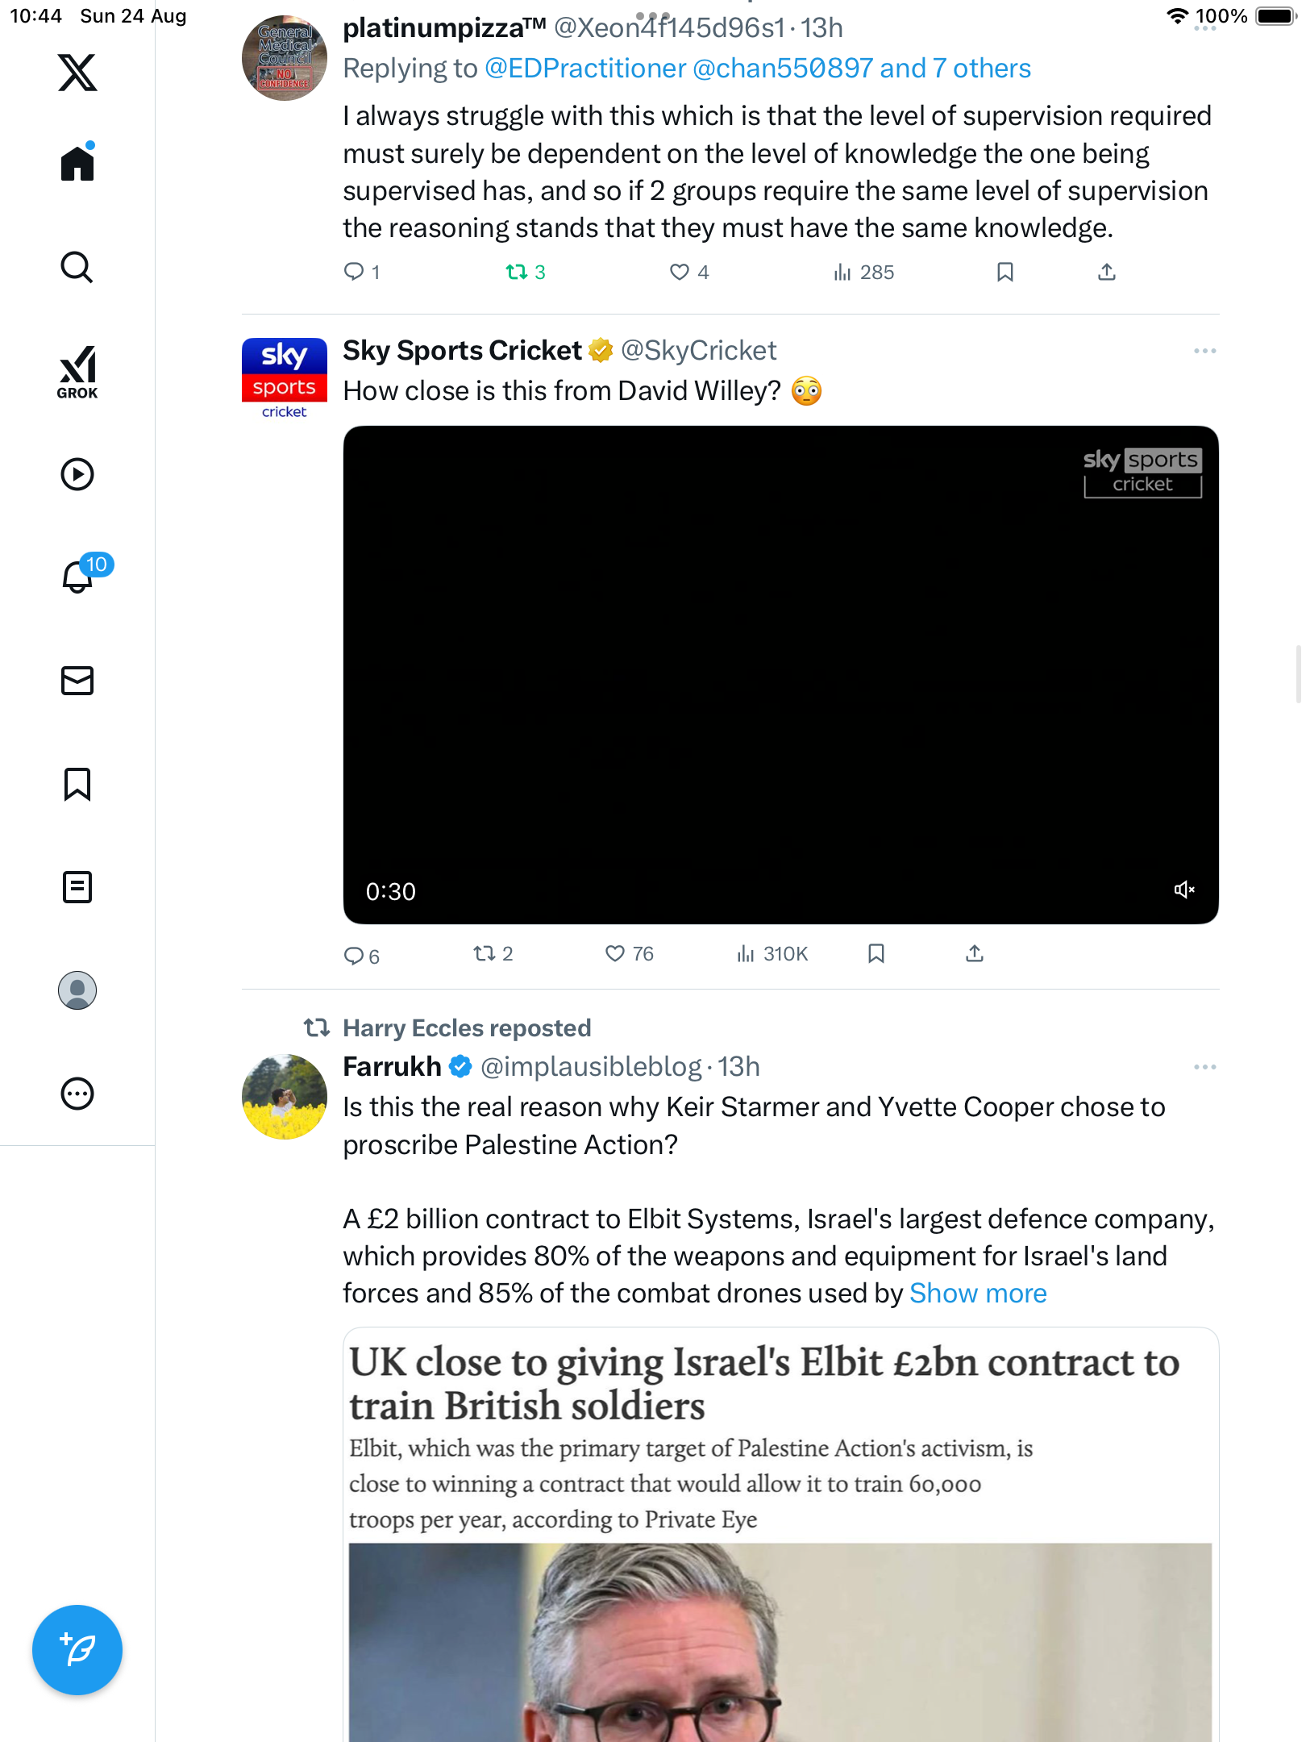Expand Farrukh's post with Show more
This screenshot has width=1306, height=1742.
(x=978, y=1294)
